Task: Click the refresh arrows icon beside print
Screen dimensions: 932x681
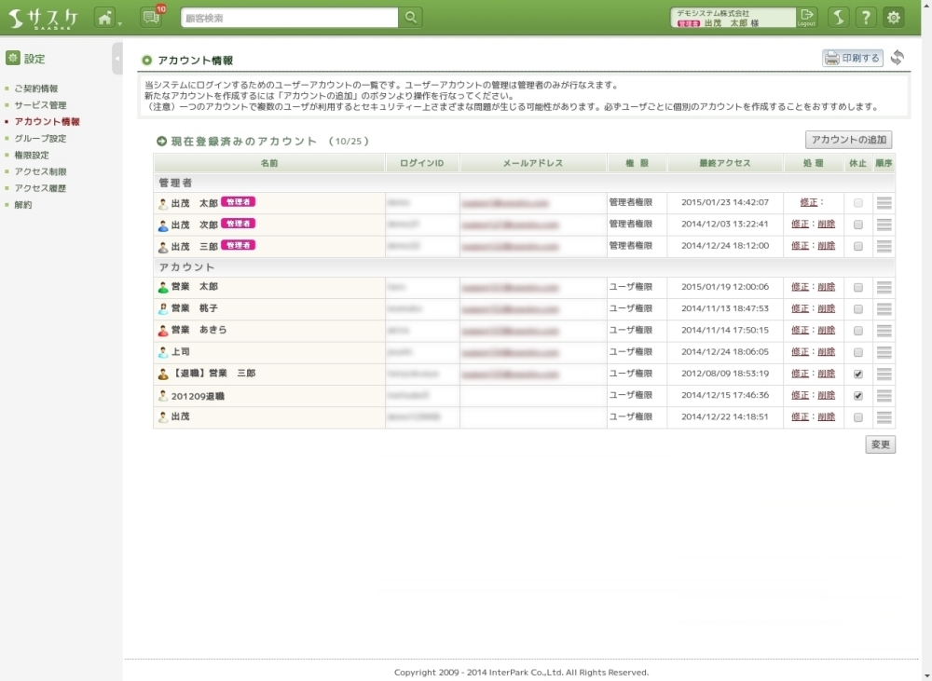Action: click(x=898, y=58)
